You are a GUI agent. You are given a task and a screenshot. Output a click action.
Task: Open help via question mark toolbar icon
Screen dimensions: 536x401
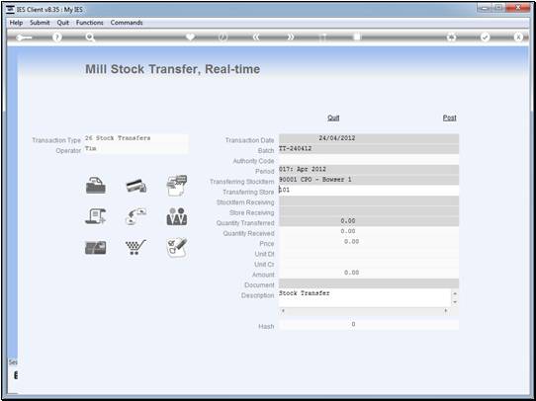(x=57, y=38)
